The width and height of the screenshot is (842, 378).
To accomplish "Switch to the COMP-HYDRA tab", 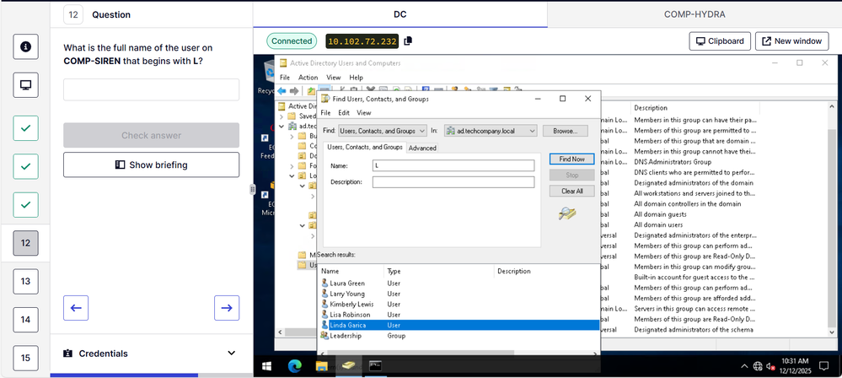I will click(x=694, y=14).
